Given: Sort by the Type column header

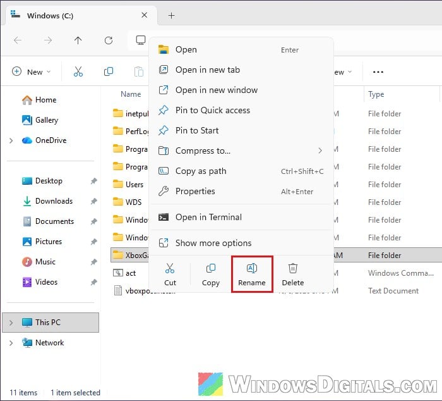Looking at the screenshot, I should tap(376, 94).
